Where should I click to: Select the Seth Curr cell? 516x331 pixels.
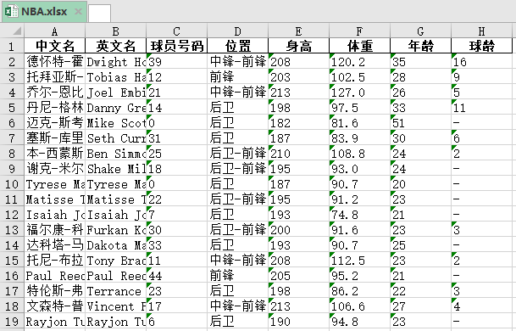pyautogui.click(x=115, y=138)
